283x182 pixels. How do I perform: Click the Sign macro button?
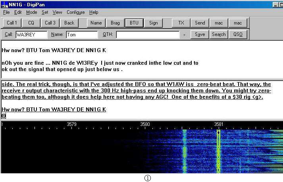[153, 23]
